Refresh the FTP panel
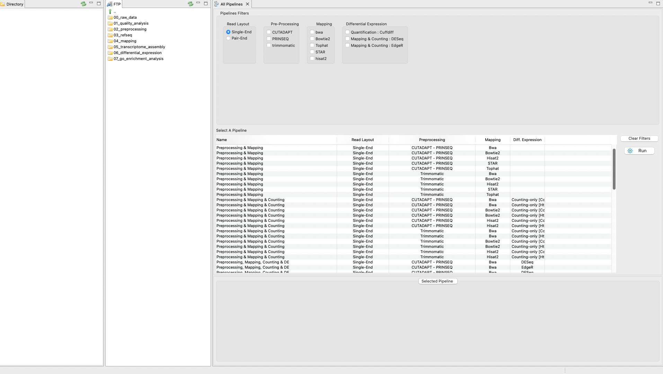The height and width of the screenshot is (374, 663). [191, 4]
